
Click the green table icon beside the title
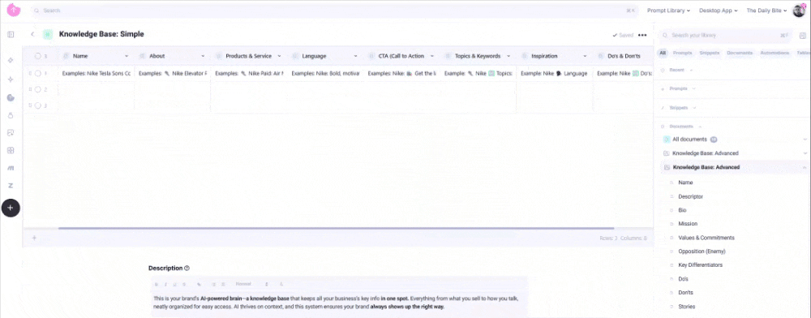coord(48,35)
